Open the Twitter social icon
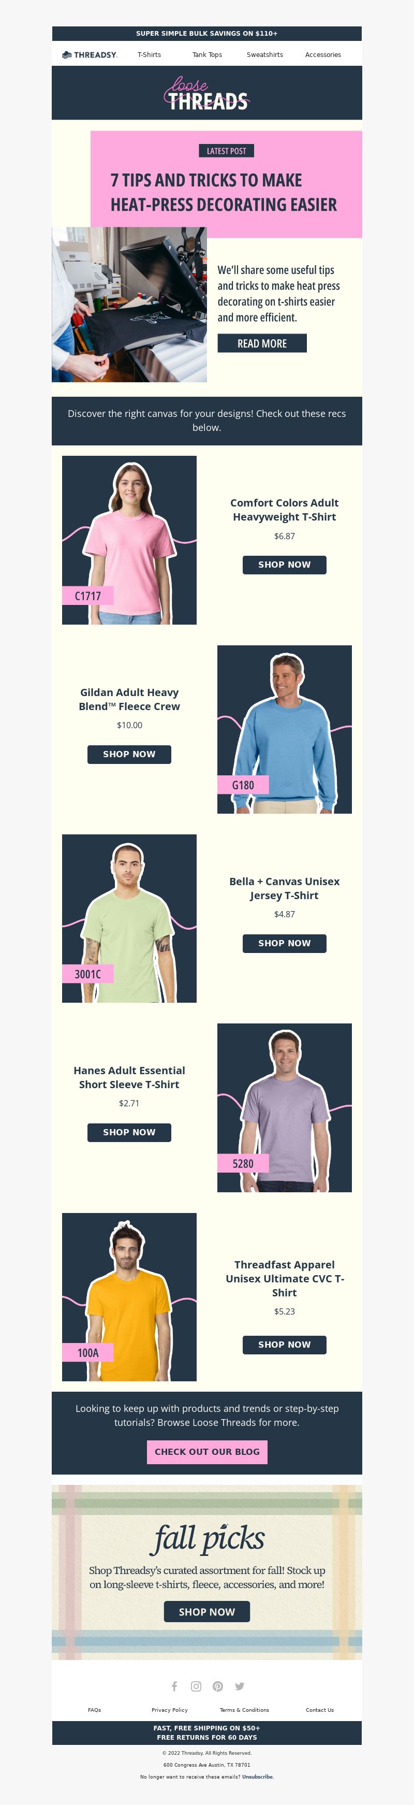 tap(240, 1686)
